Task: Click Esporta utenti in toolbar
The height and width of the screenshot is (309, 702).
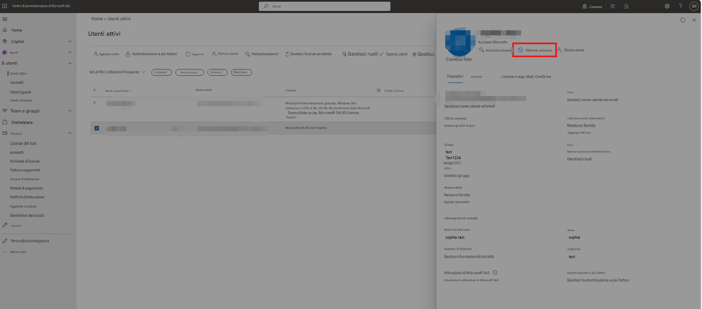Action: click(x=393, y=54)
